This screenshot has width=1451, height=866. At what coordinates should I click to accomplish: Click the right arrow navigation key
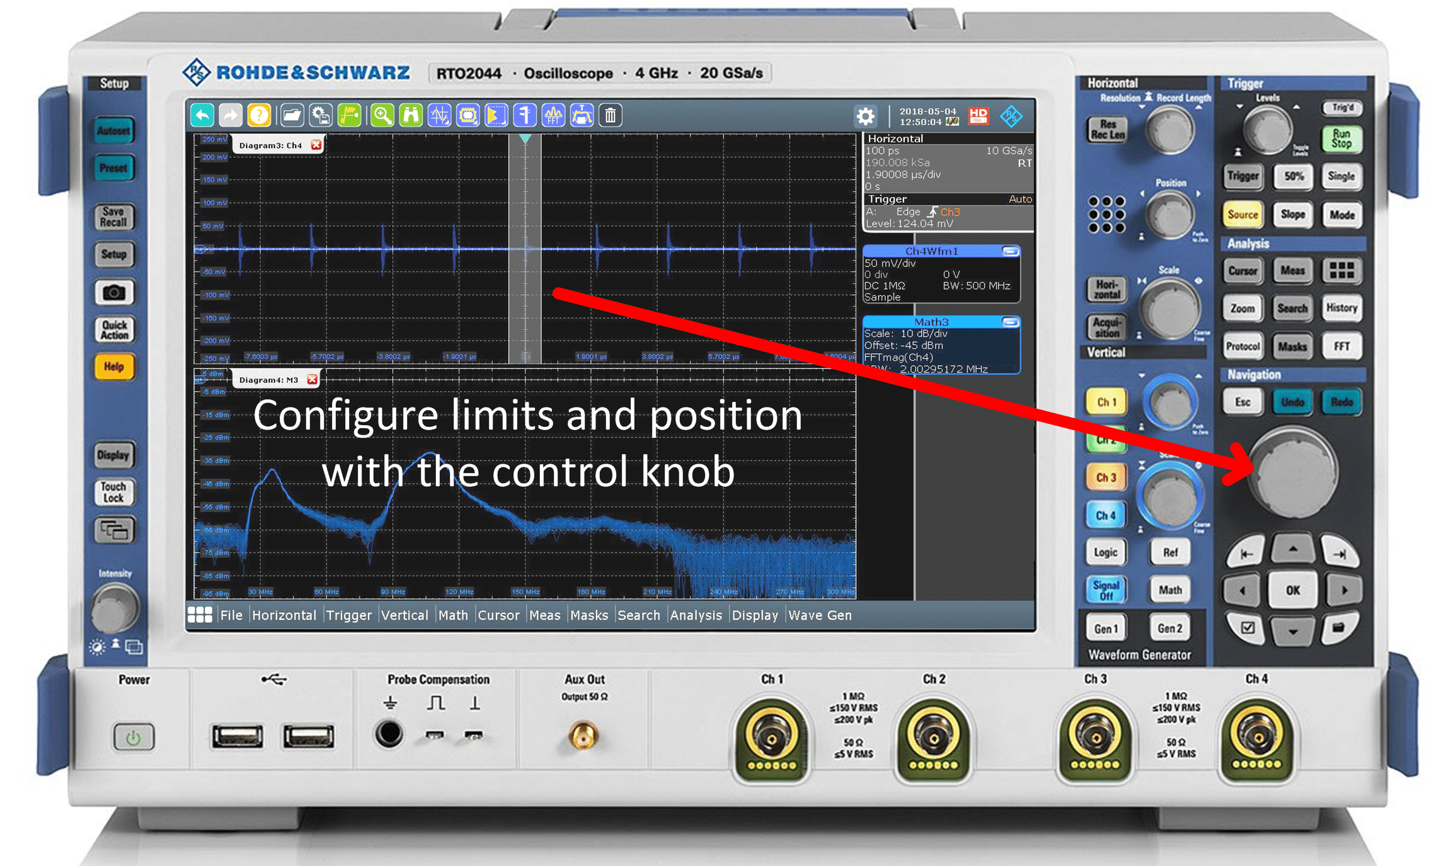coord(1345,591)
